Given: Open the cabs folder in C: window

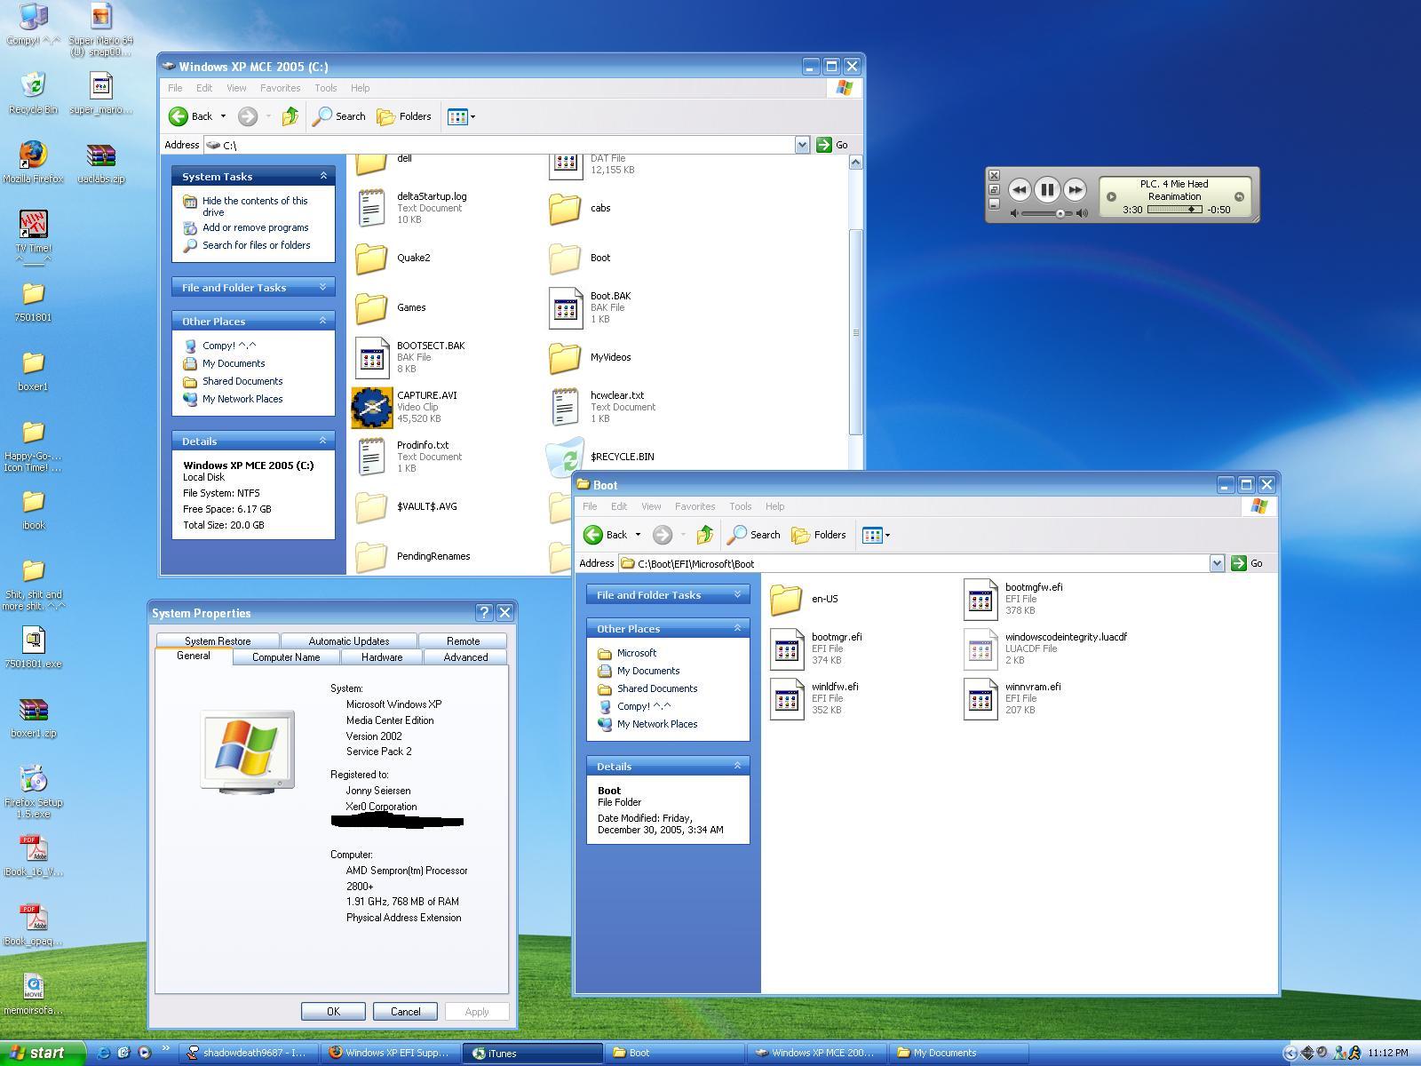Looking at the screenshot, I should click(x=565, y=208).
